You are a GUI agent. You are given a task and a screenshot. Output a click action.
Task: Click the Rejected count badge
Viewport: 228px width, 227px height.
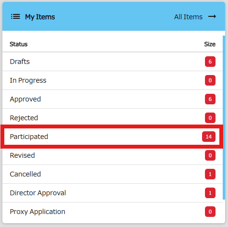210,118
